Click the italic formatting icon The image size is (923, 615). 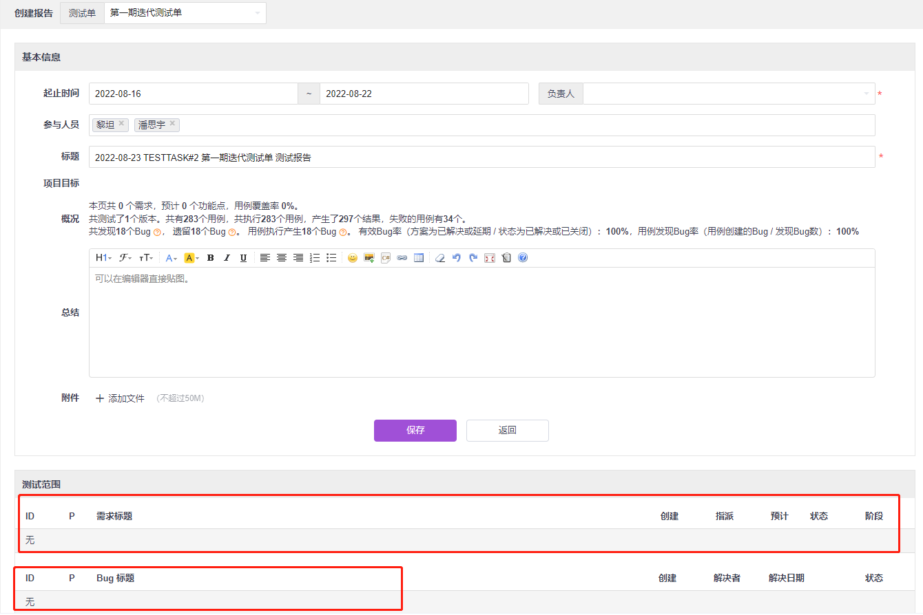tap(227, 258)
